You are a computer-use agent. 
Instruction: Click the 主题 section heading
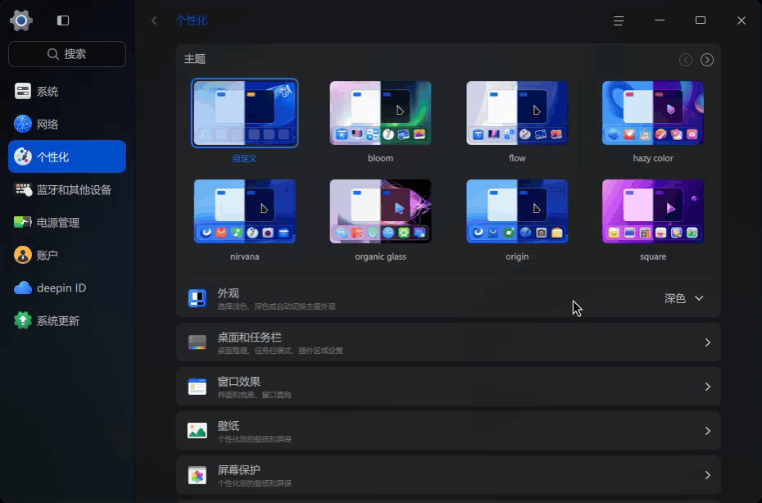(x=195, y=59)
